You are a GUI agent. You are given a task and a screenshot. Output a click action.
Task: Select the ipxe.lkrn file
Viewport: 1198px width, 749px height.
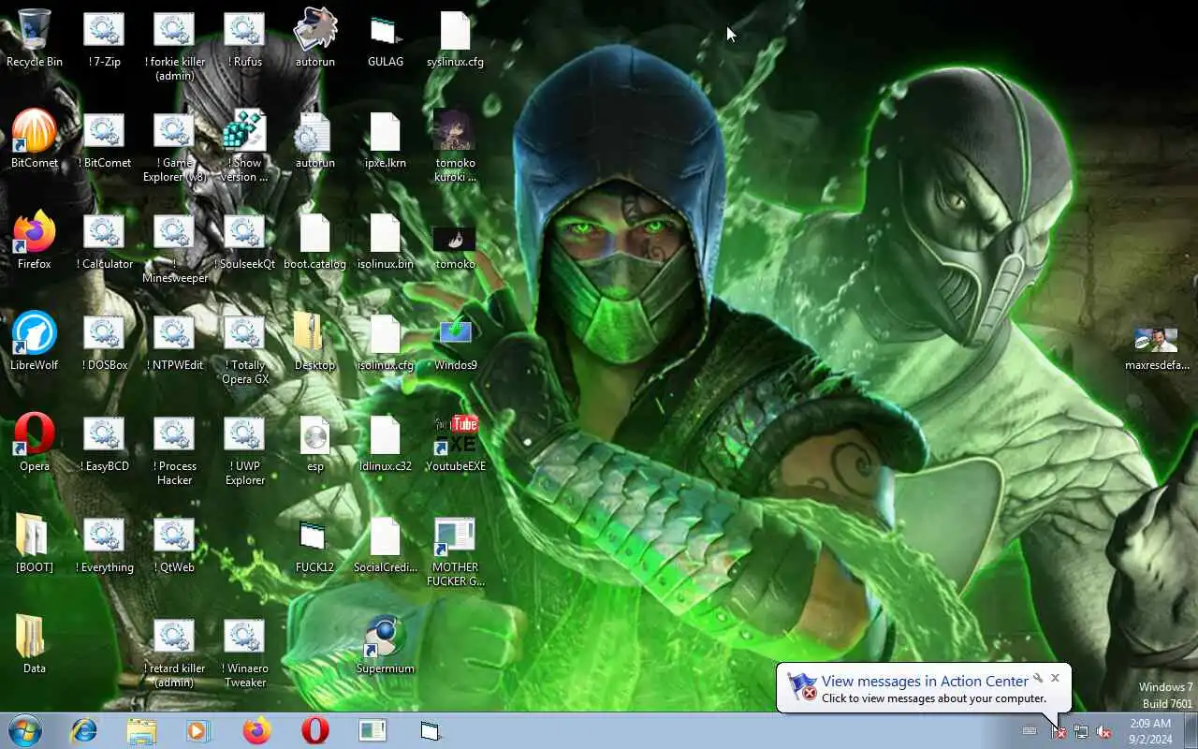coord(386,140)
